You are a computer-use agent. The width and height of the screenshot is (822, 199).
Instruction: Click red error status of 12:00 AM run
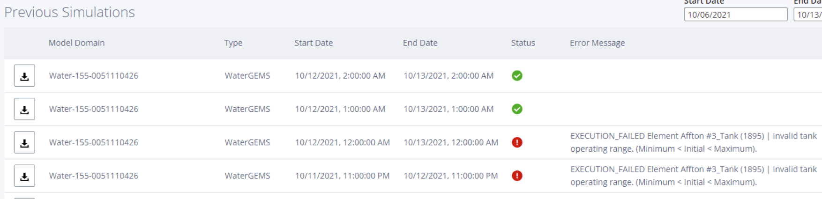(x=517, y=142)
